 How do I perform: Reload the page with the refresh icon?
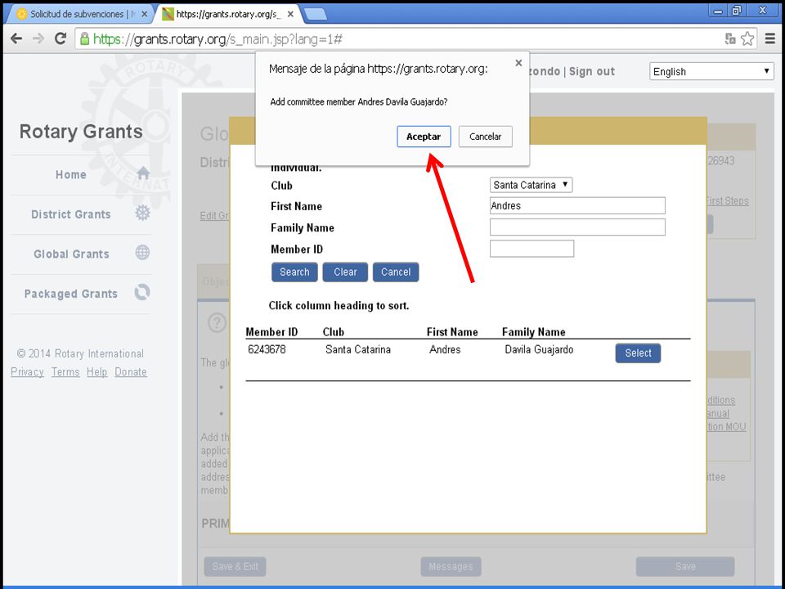pos(61,38)
